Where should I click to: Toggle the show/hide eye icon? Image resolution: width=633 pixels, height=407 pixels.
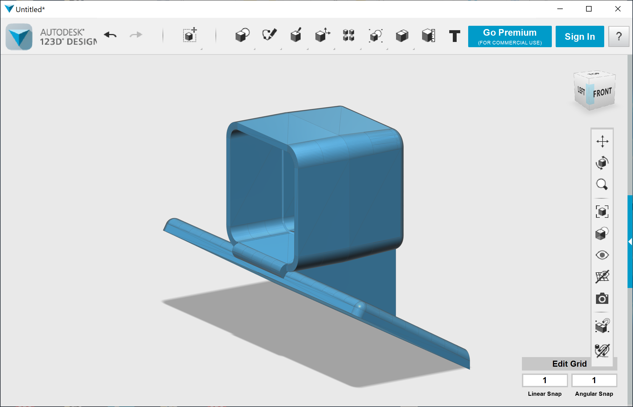click(602, 255)
